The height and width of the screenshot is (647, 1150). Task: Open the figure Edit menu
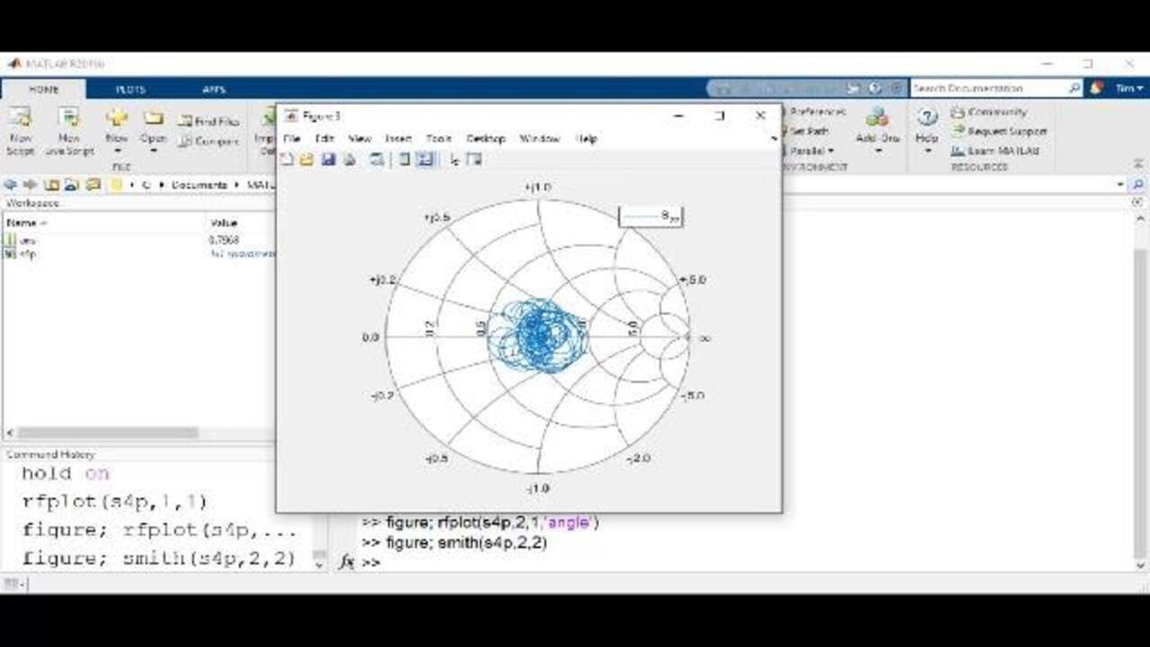point(324,138)
